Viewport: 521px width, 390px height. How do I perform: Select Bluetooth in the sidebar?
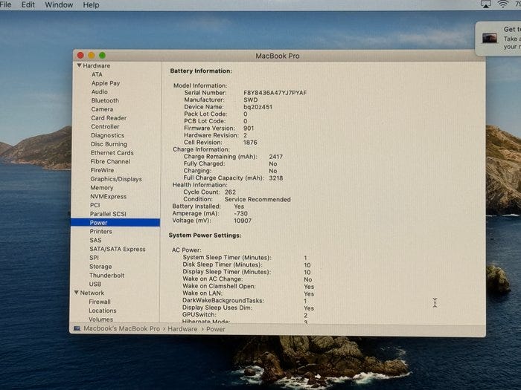click(105, 100)
